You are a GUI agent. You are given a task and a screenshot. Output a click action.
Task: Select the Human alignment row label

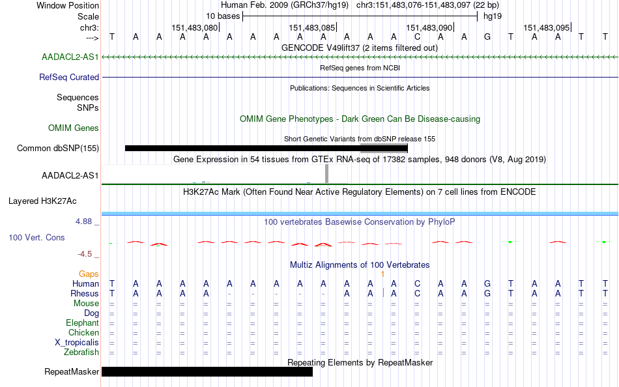coord(85,284)
